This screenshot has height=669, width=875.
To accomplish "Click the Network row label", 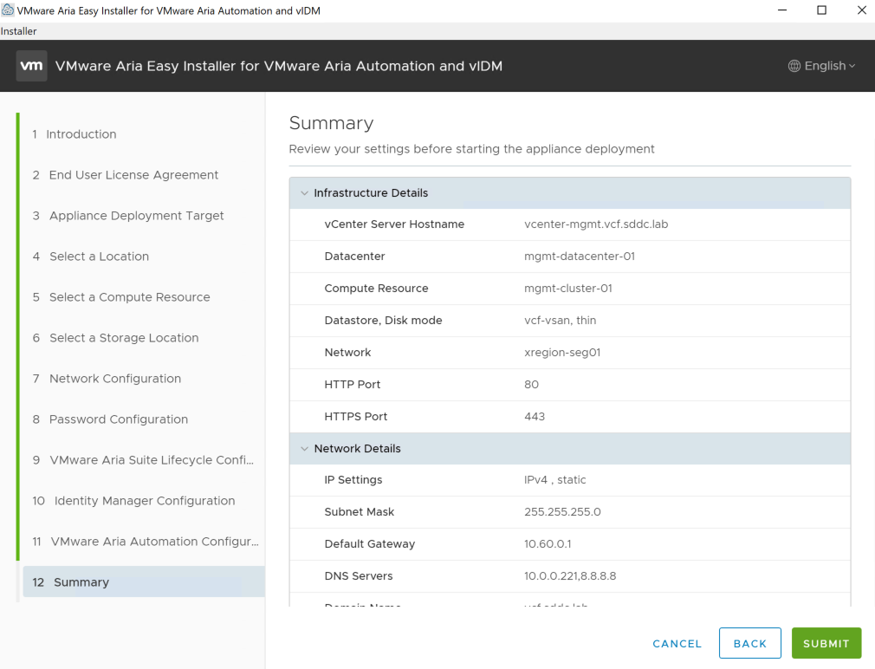I will coord(347,353).
